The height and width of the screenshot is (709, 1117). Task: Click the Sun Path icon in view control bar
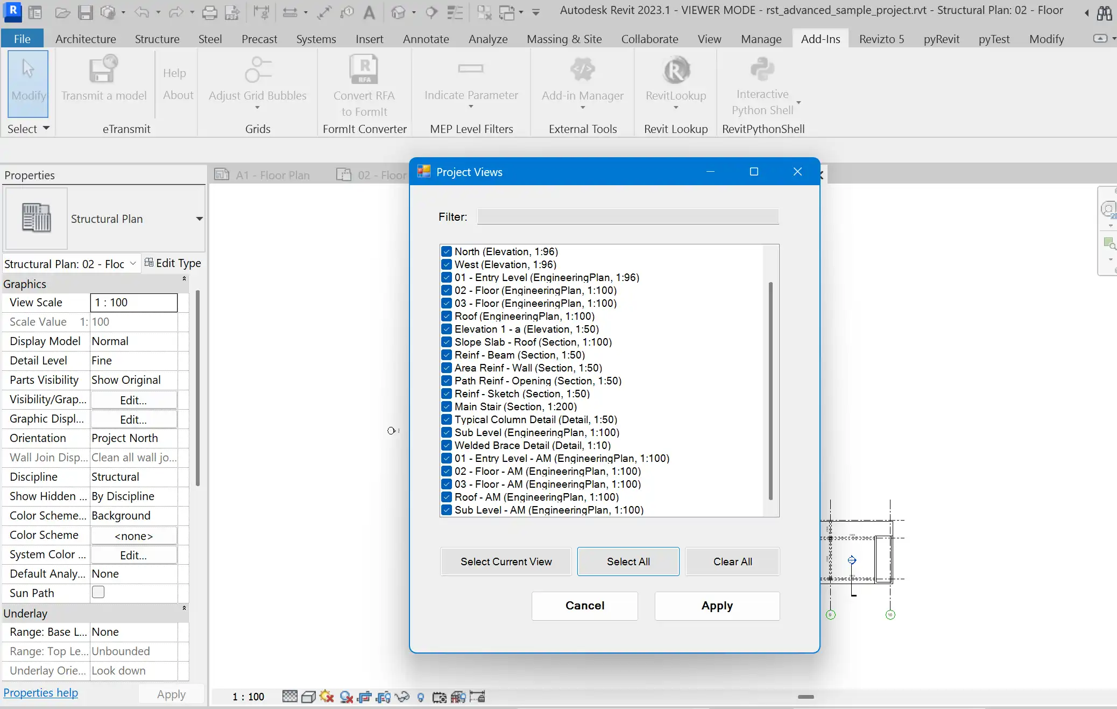[x=327, y=697]
